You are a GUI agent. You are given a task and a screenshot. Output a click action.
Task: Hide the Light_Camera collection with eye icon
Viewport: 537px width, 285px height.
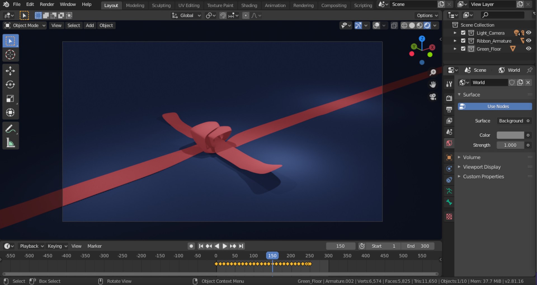tap(529, 33)
